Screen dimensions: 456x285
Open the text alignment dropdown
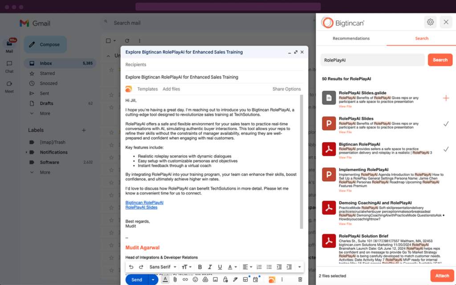tap(247, 267)
